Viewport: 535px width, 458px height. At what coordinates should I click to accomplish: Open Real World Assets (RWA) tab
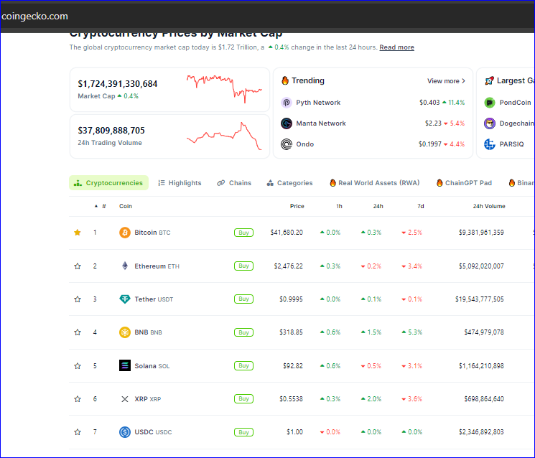point(375,183)
